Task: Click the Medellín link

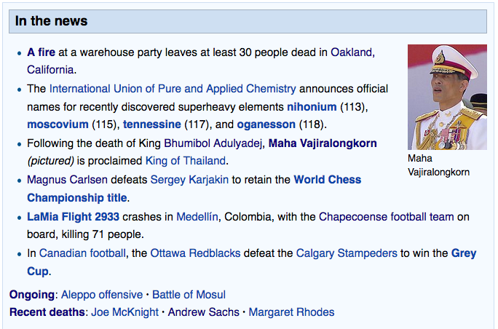Action: pos(197,217)
